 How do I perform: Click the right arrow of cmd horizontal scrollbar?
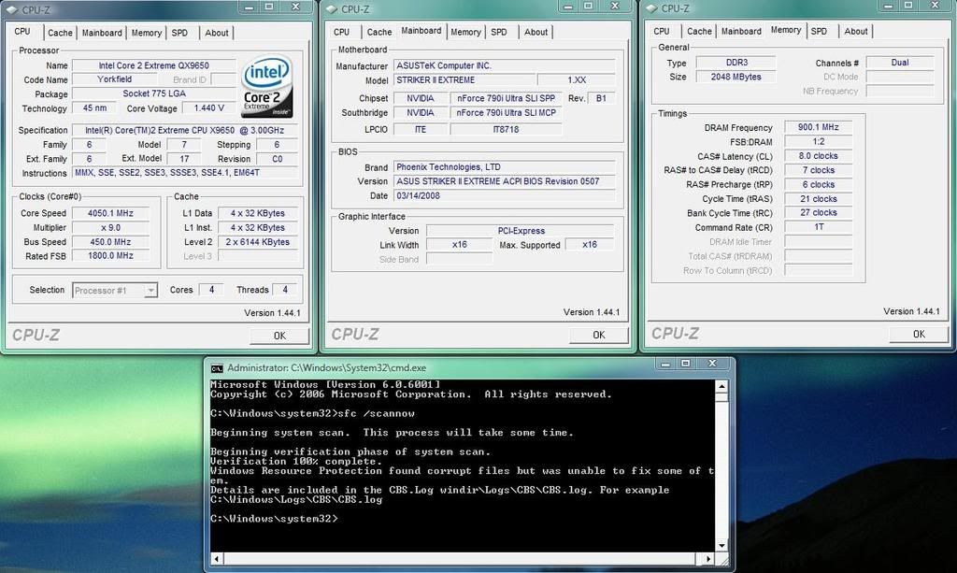pos(707,558)
